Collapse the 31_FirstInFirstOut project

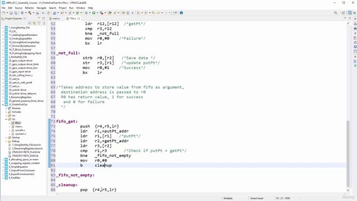point(3,104)
